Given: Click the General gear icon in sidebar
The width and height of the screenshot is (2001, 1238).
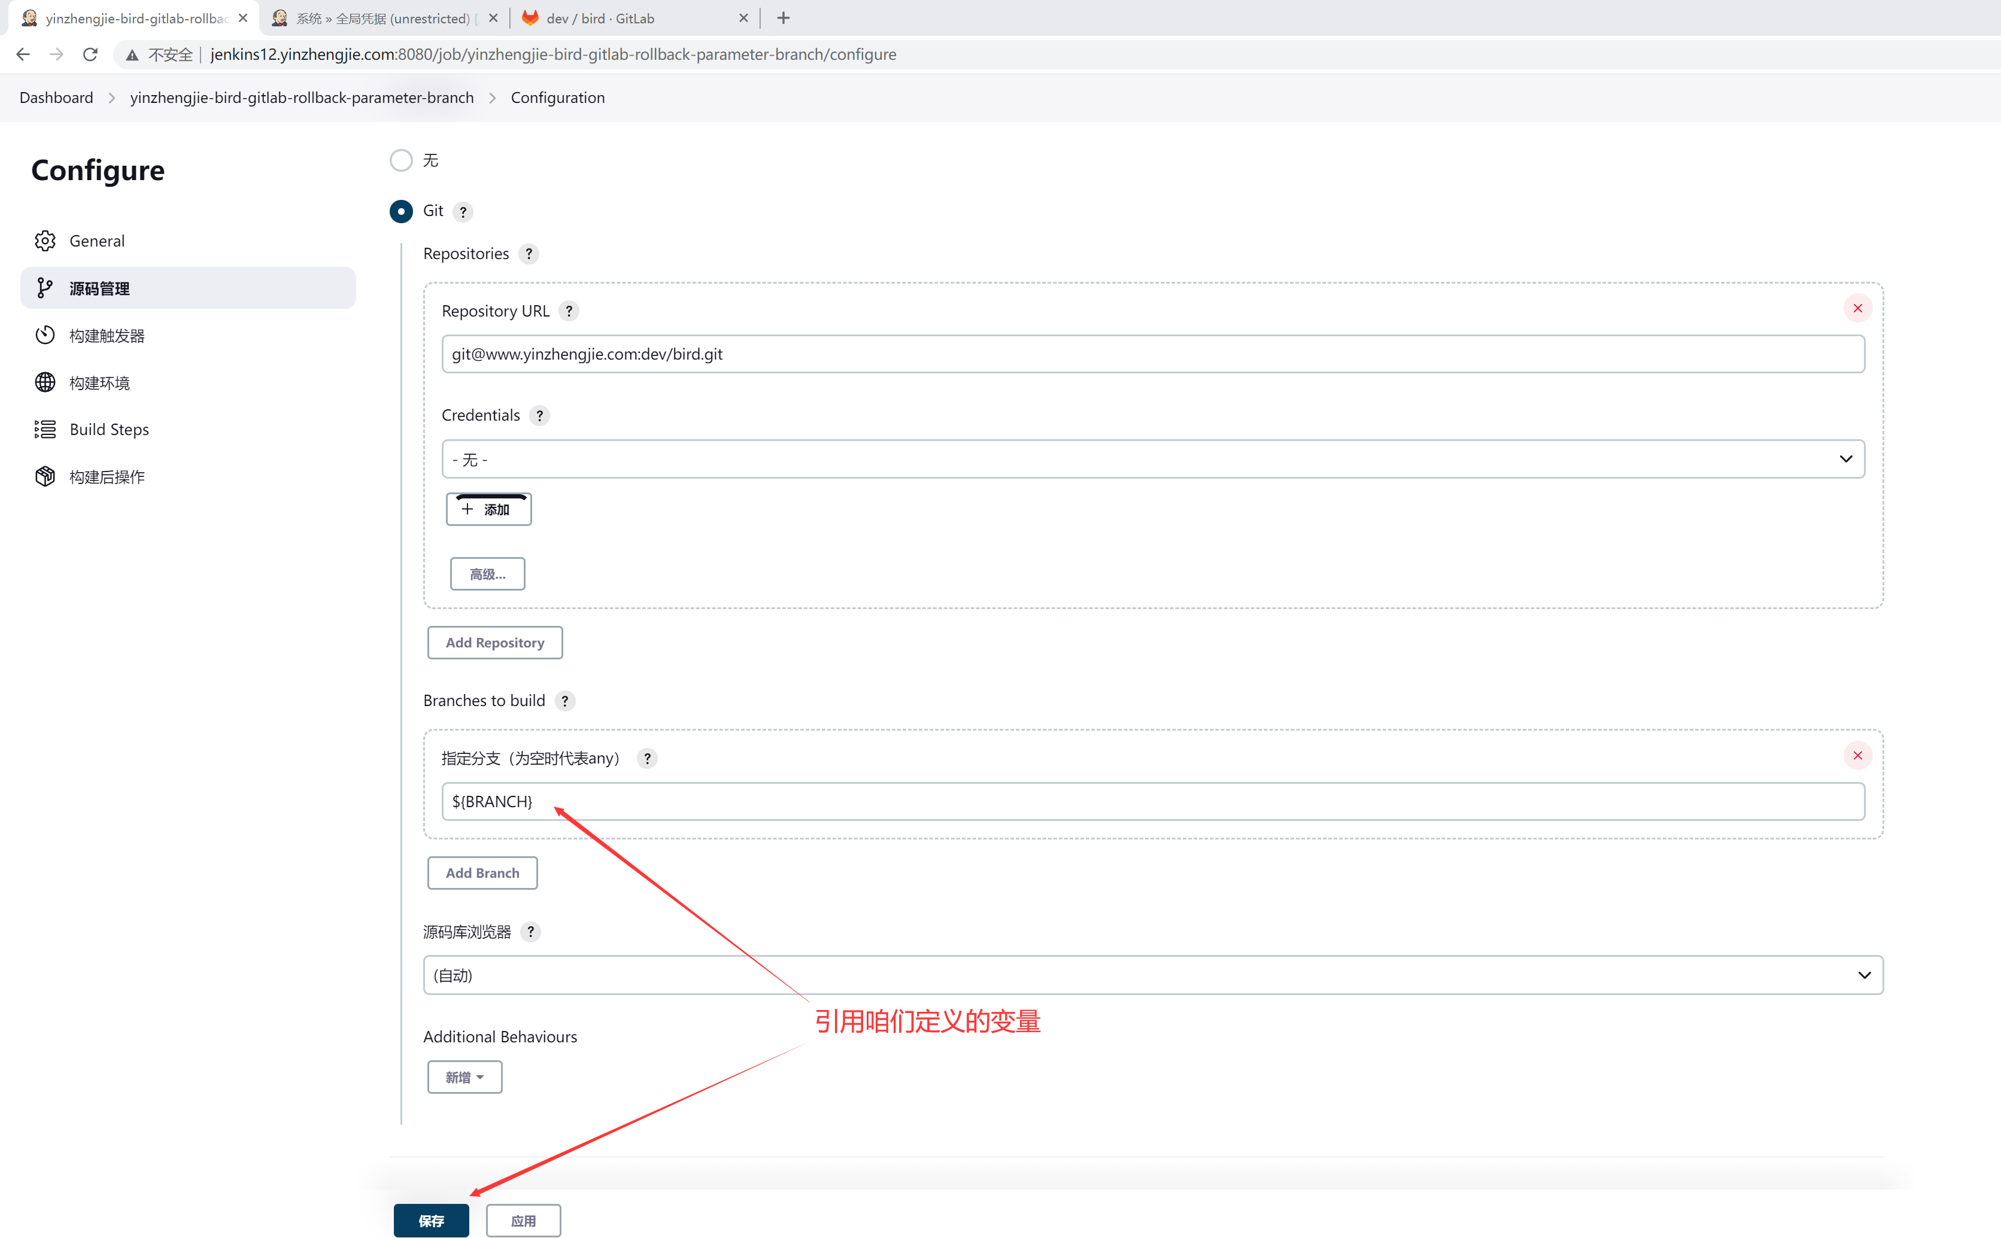Looking at the screenshot, I should pos(45,241).
